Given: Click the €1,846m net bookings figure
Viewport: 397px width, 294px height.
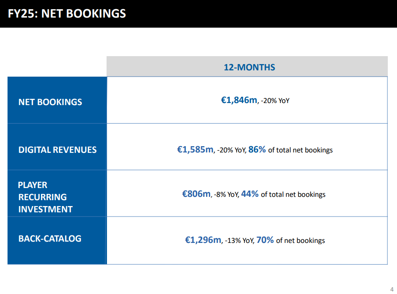Looking at the screenshot, I should [239, 100].
